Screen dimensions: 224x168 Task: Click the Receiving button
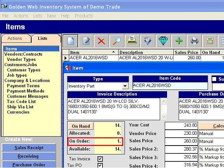pyautogui.click(x=29, y=156)
